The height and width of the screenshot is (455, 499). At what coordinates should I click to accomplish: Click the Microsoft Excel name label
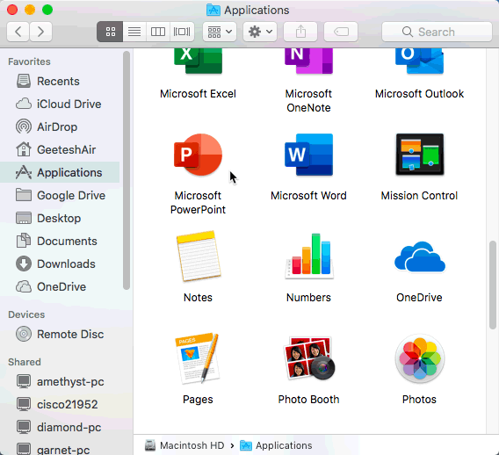(198, 93)
